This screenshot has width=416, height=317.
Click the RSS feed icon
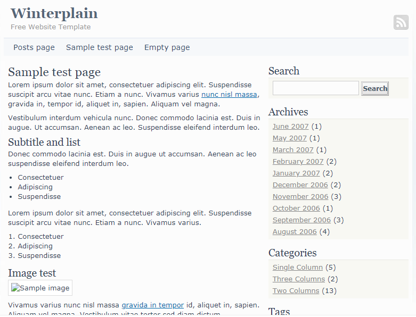[401, 22]
